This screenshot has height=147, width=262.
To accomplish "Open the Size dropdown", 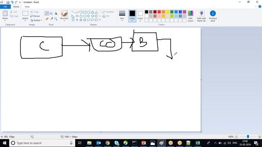I will tap(122, 16).
